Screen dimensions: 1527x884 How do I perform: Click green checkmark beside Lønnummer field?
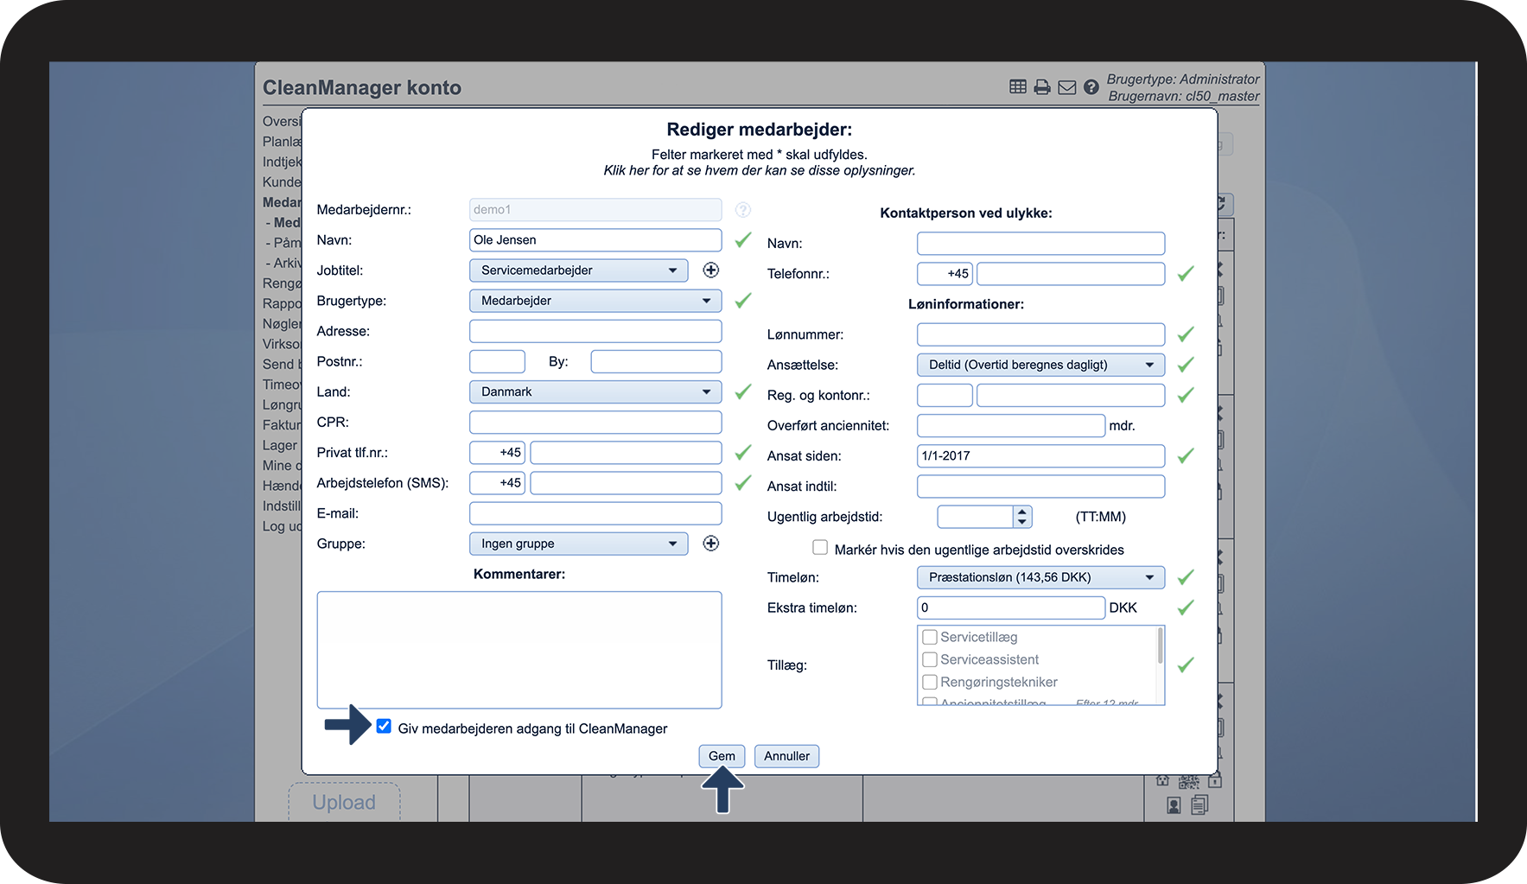1186,334
